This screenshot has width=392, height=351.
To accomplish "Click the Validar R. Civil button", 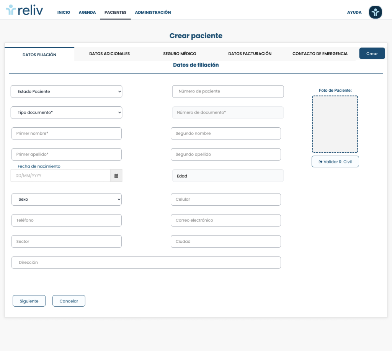I will (335, 162).
